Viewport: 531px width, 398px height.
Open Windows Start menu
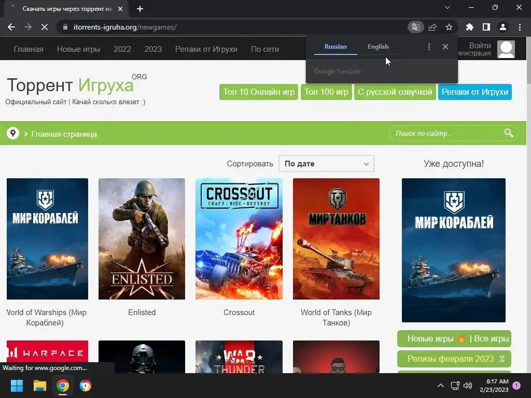tap(17, 386)
